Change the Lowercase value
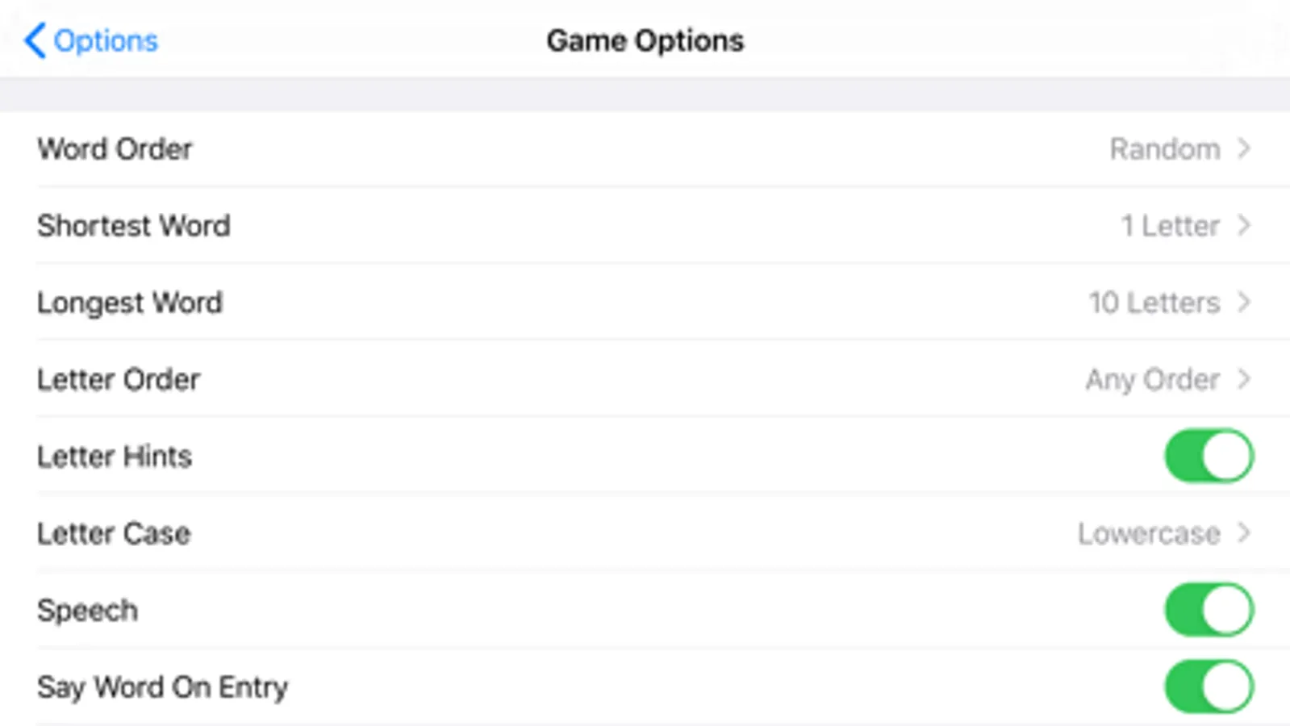This screenshot has width=1290, height=726. [x=1149, y=533]
